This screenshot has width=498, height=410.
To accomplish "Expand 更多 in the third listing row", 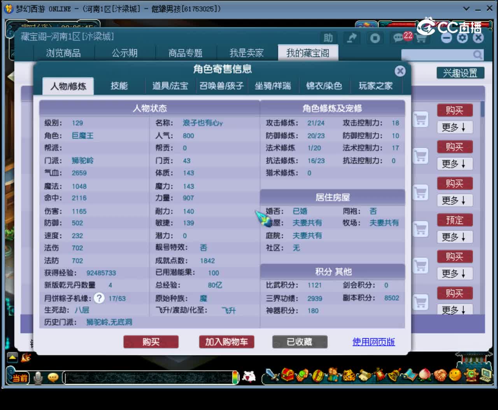I will tap(454, 200).
